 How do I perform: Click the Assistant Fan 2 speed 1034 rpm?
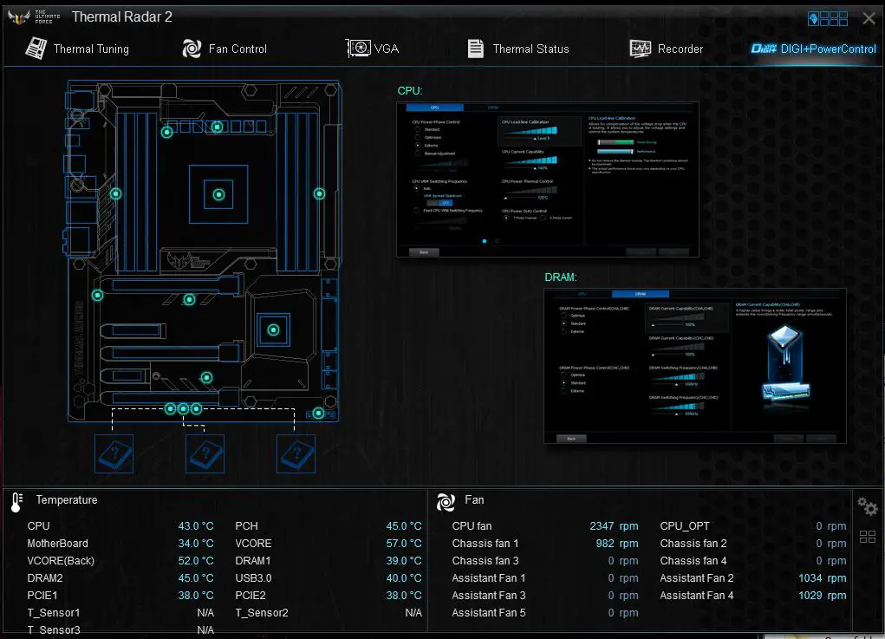(823, 578)
